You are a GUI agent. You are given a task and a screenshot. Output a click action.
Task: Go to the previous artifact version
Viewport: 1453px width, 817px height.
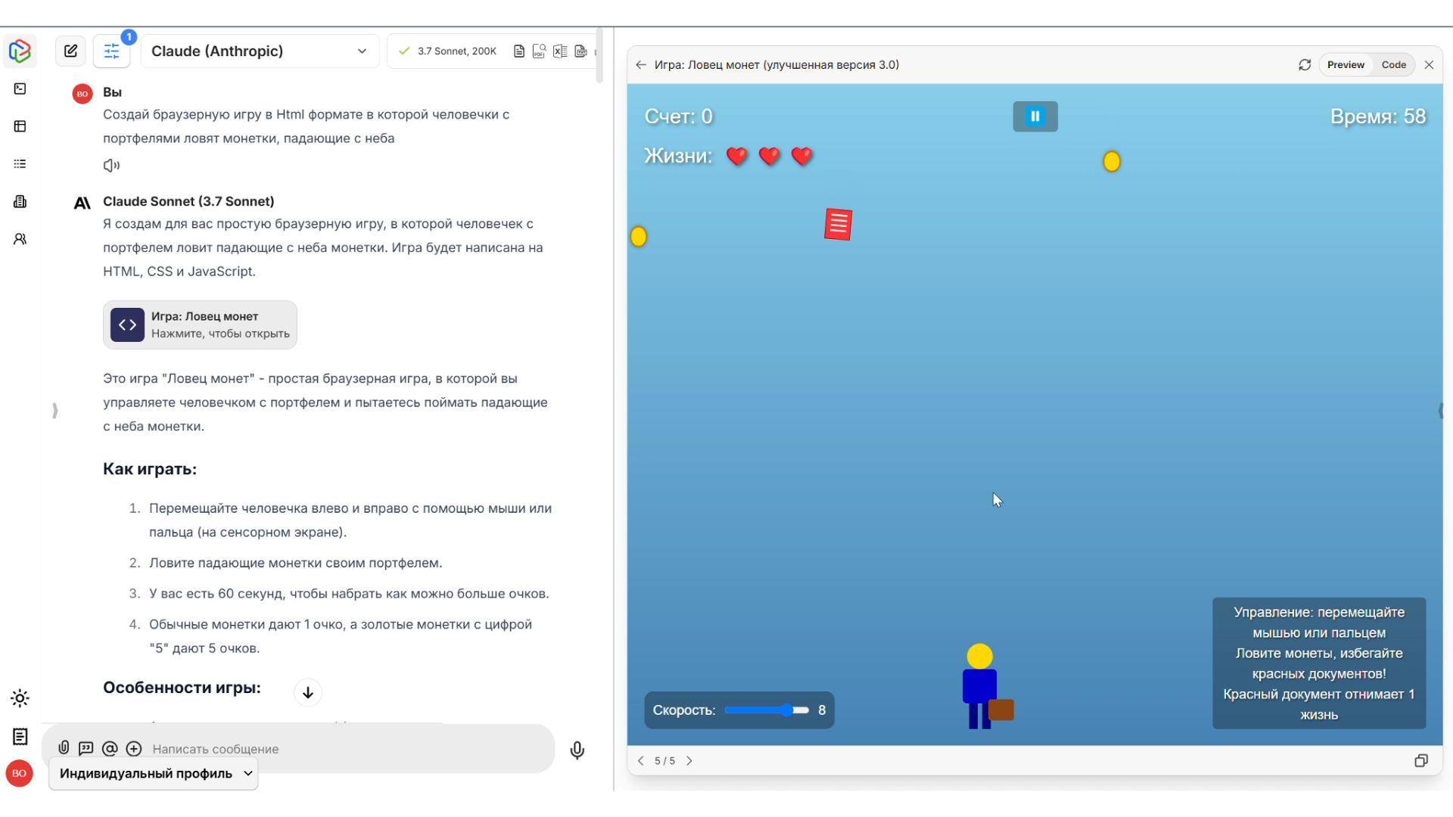pos(641,761)
